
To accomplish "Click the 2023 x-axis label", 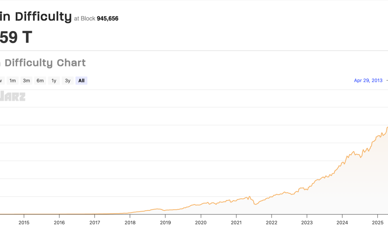I will point(307,223).
